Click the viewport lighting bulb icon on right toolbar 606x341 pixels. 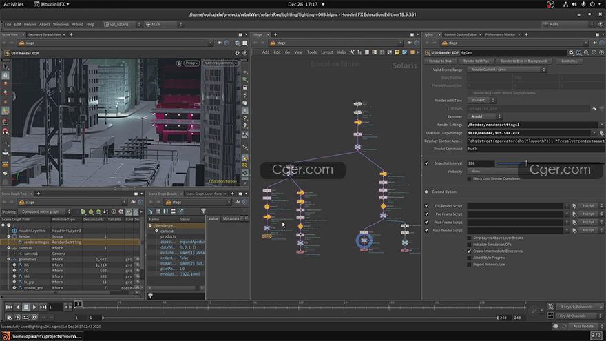[244, 118]
